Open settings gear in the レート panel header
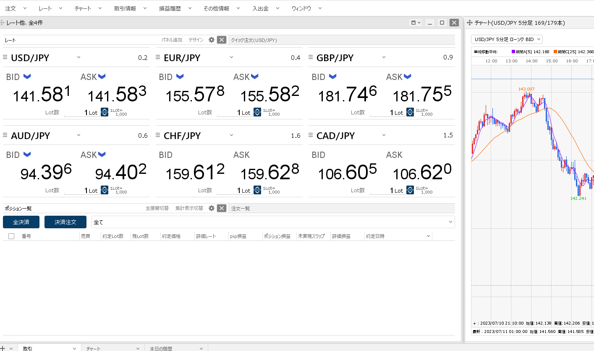This screenshot has width=594, height=351. click(212, 40)
